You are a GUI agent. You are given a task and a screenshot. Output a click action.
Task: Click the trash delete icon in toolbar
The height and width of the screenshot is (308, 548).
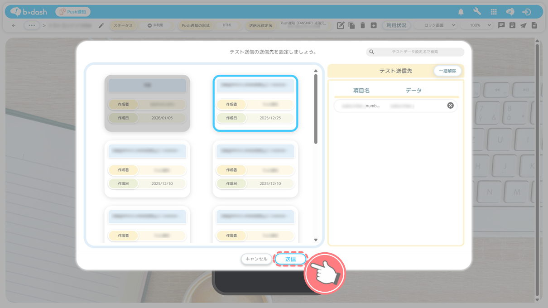pyautogui.click(x=363, y=25)
